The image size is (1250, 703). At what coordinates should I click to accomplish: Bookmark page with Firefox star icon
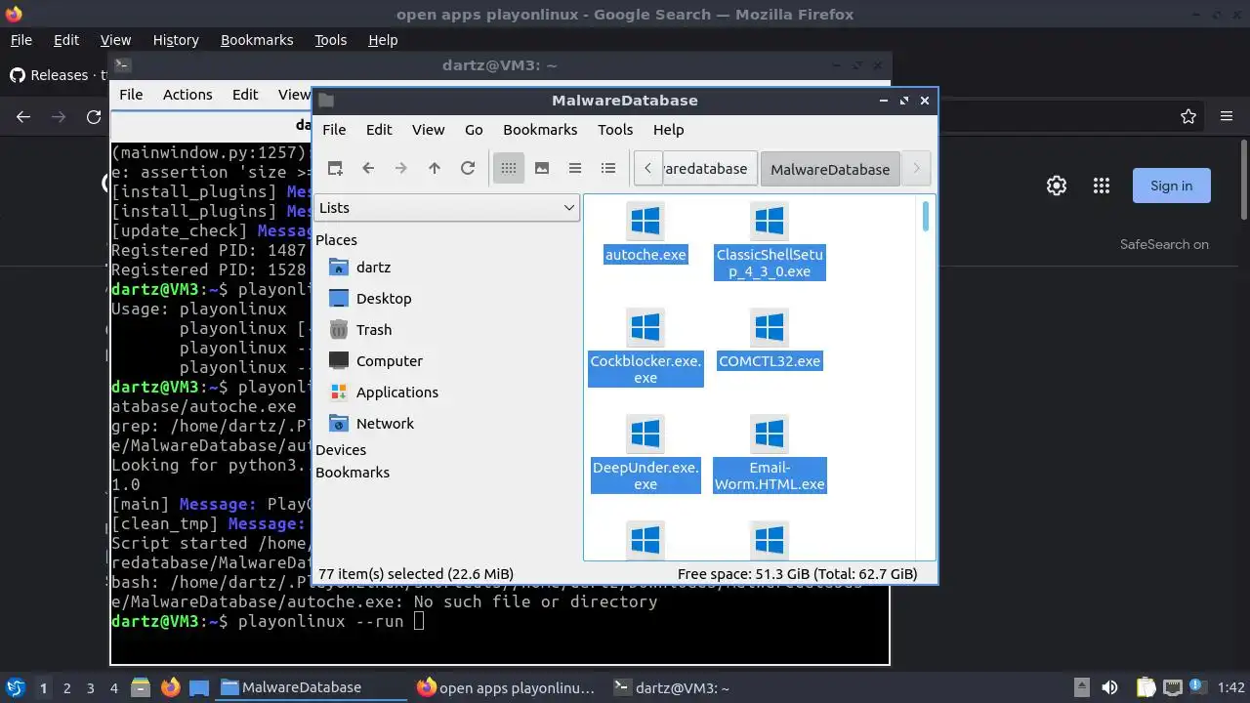pos(1188,116)
